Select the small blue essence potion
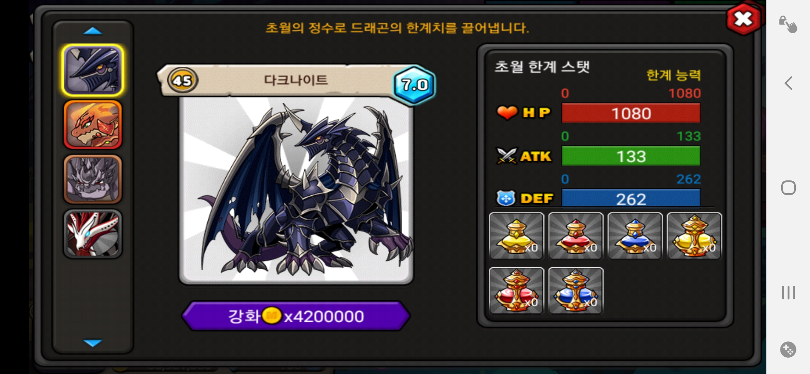Screen dimensions: 810x374 [x=635, y=236]
